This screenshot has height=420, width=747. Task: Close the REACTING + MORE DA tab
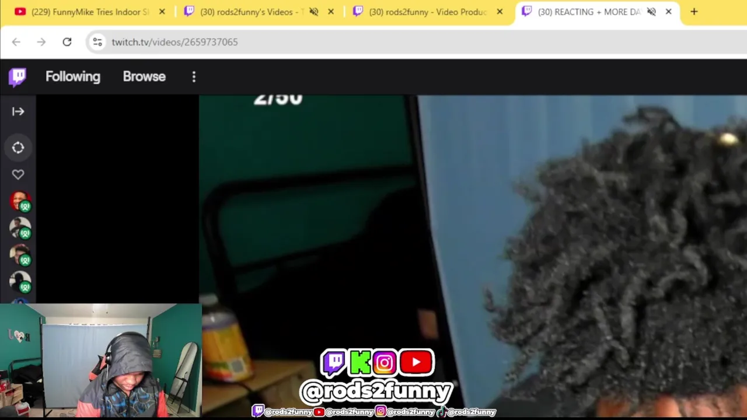pos(669,12)
